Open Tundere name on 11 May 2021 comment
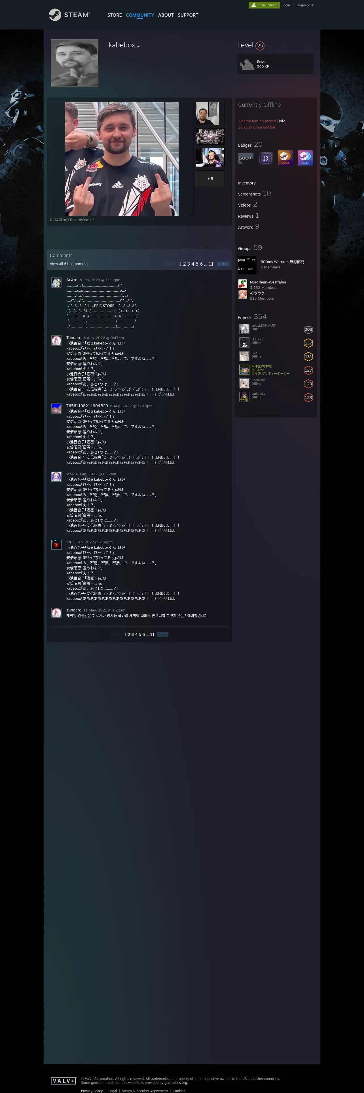 [74, 610]
